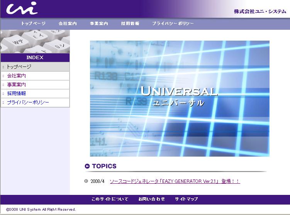
Task: Select 会社案内 in the INDEX sidebar
Action: pyautogui.click(x=35, y=76)
